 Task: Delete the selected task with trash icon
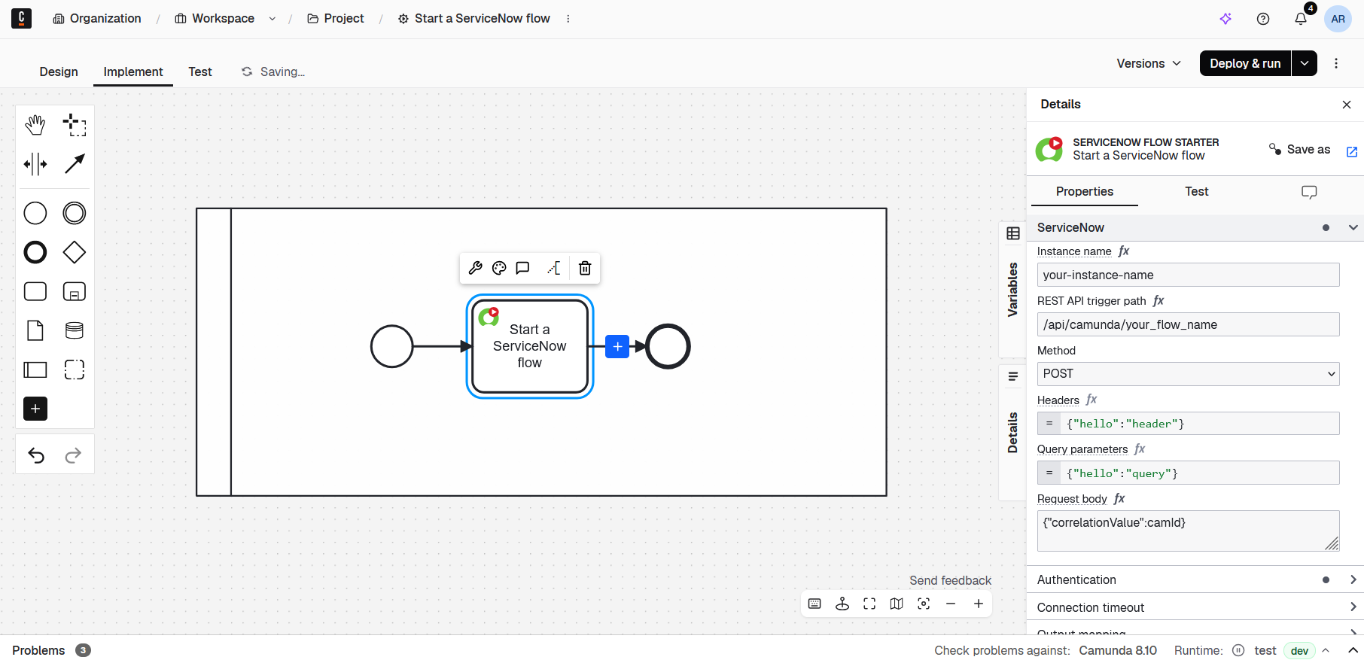[585, 268]
